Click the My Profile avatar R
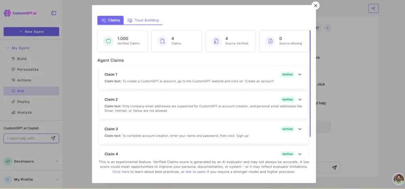 (8, 180)
